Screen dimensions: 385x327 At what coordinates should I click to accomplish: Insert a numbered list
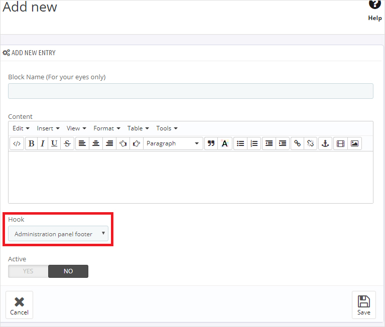point(254,143)
